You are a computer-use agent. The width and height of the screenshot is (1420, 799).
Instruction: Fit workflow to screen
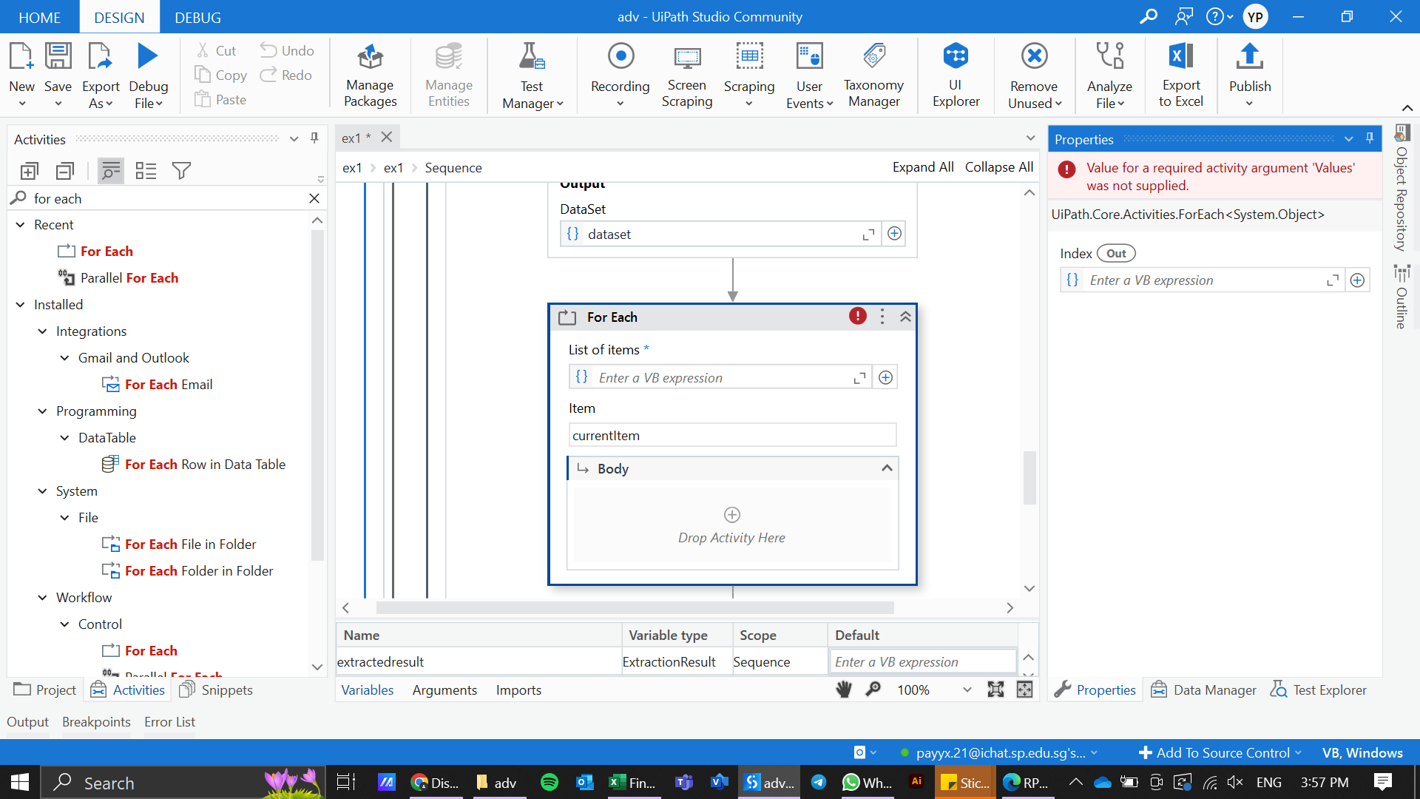click(x=995, y=690)
